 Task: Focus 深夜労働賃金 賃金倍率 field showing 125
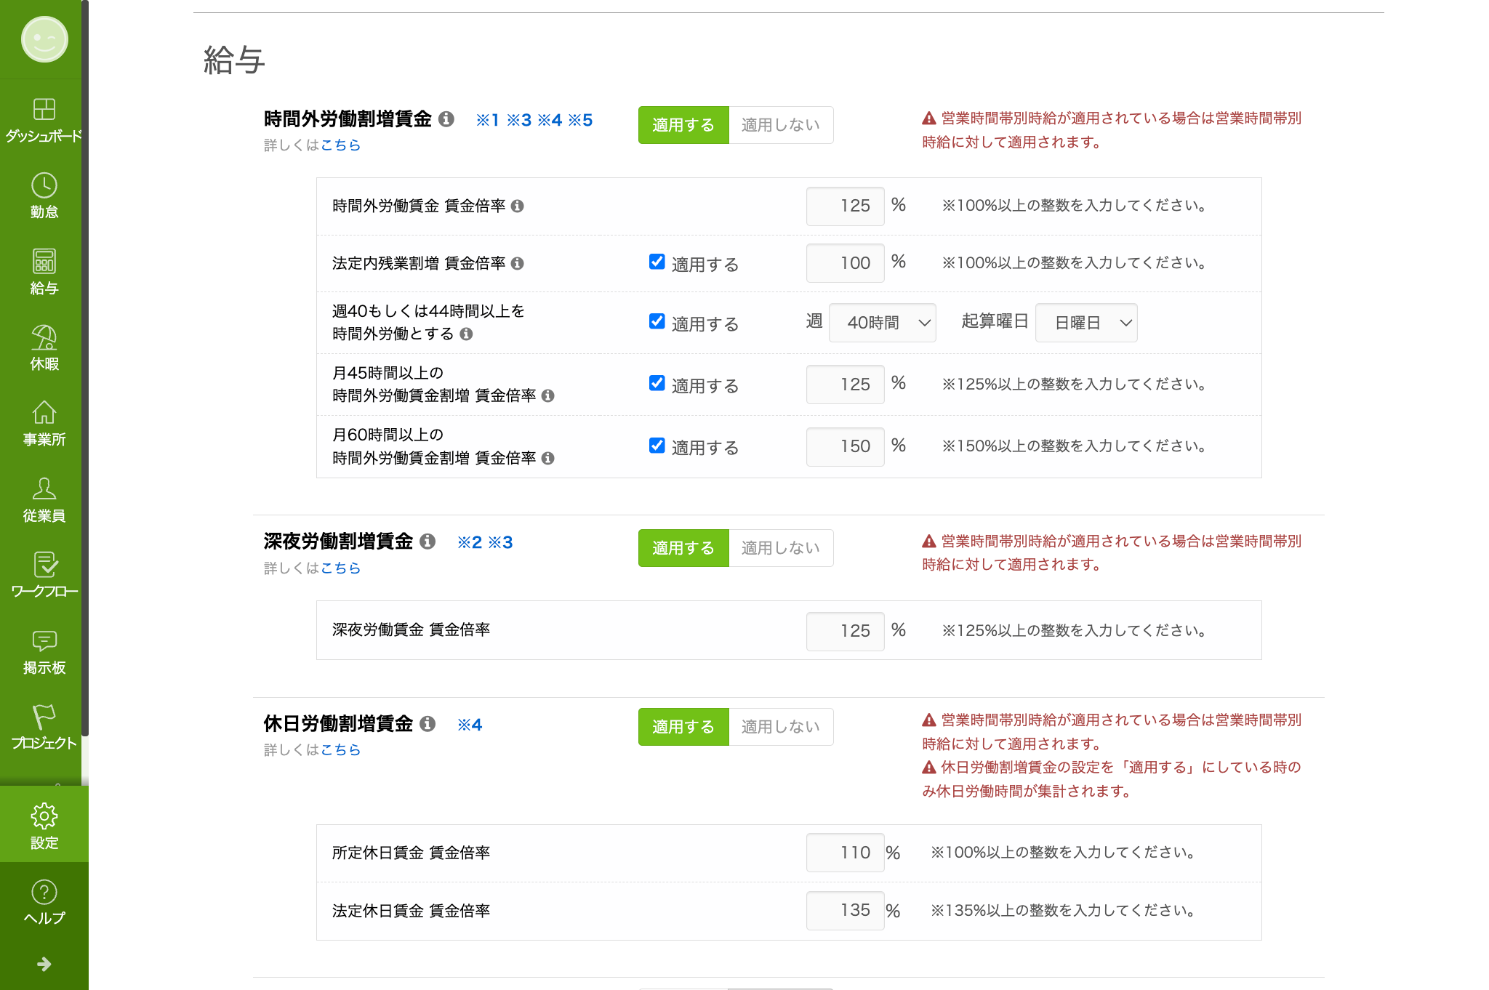click(845, 631)
